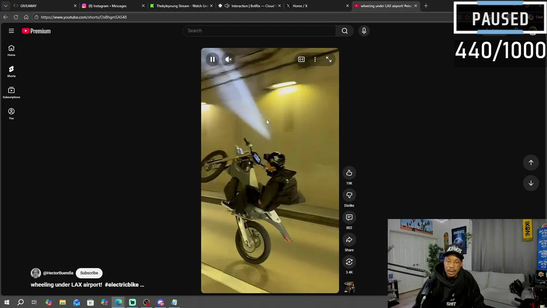This screenshot has height=308, width=547.
Task: Open the @HectorBuendia channel link
Action: pos(58,273)
